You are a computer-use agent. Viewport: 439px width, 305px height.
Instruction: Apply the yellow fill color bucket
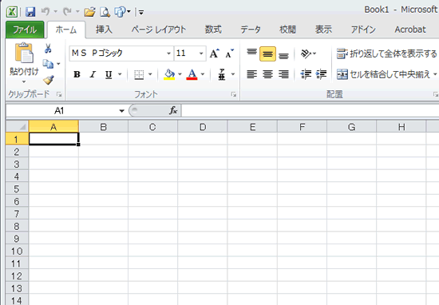click(x=169, y=74)
